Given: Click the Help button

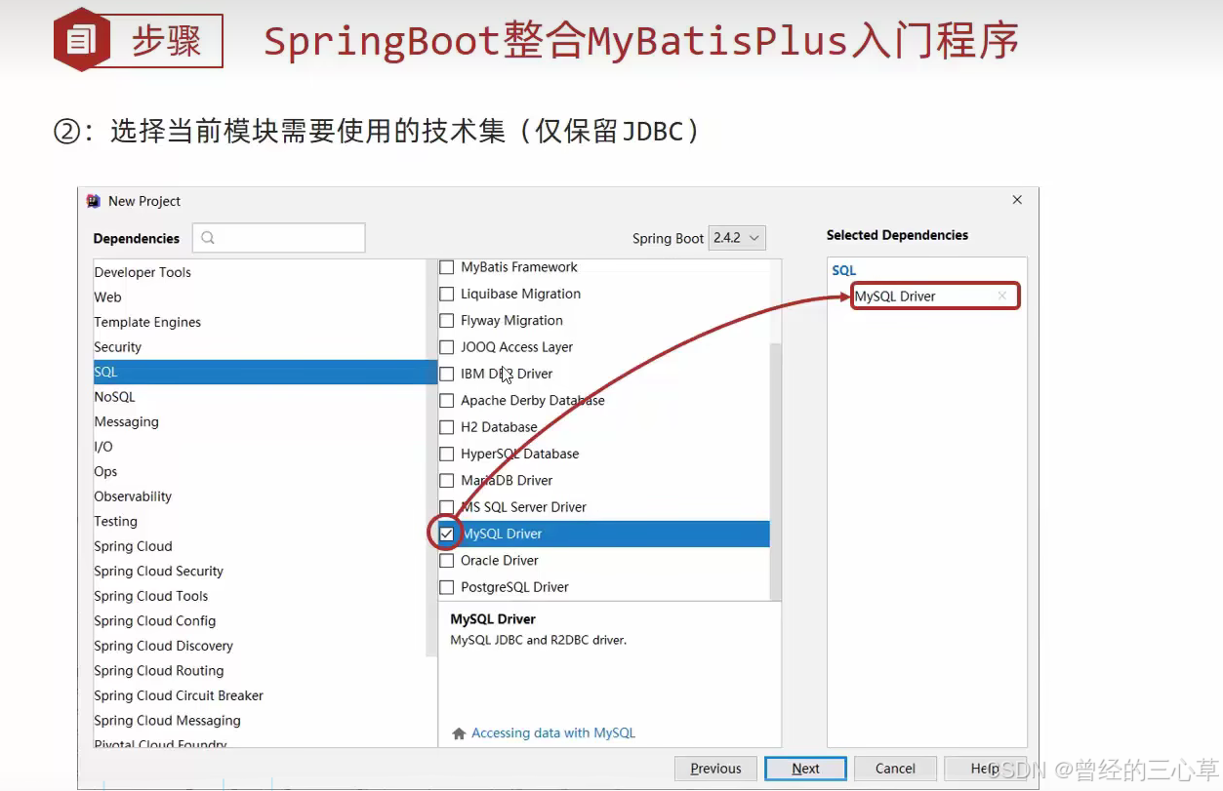Looking at the screenshot, I should 984,769.
